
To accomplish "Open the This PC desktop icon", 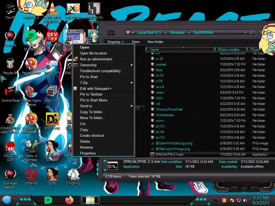I will 10,11.
